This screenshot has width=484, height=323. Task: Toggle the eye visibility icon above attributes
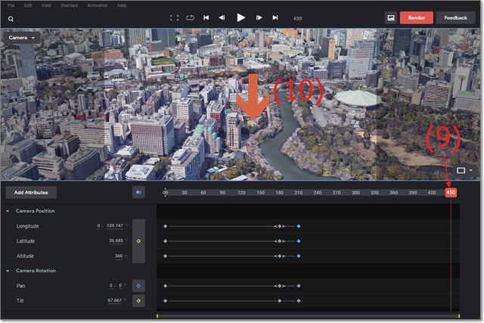tap(138, 193)
